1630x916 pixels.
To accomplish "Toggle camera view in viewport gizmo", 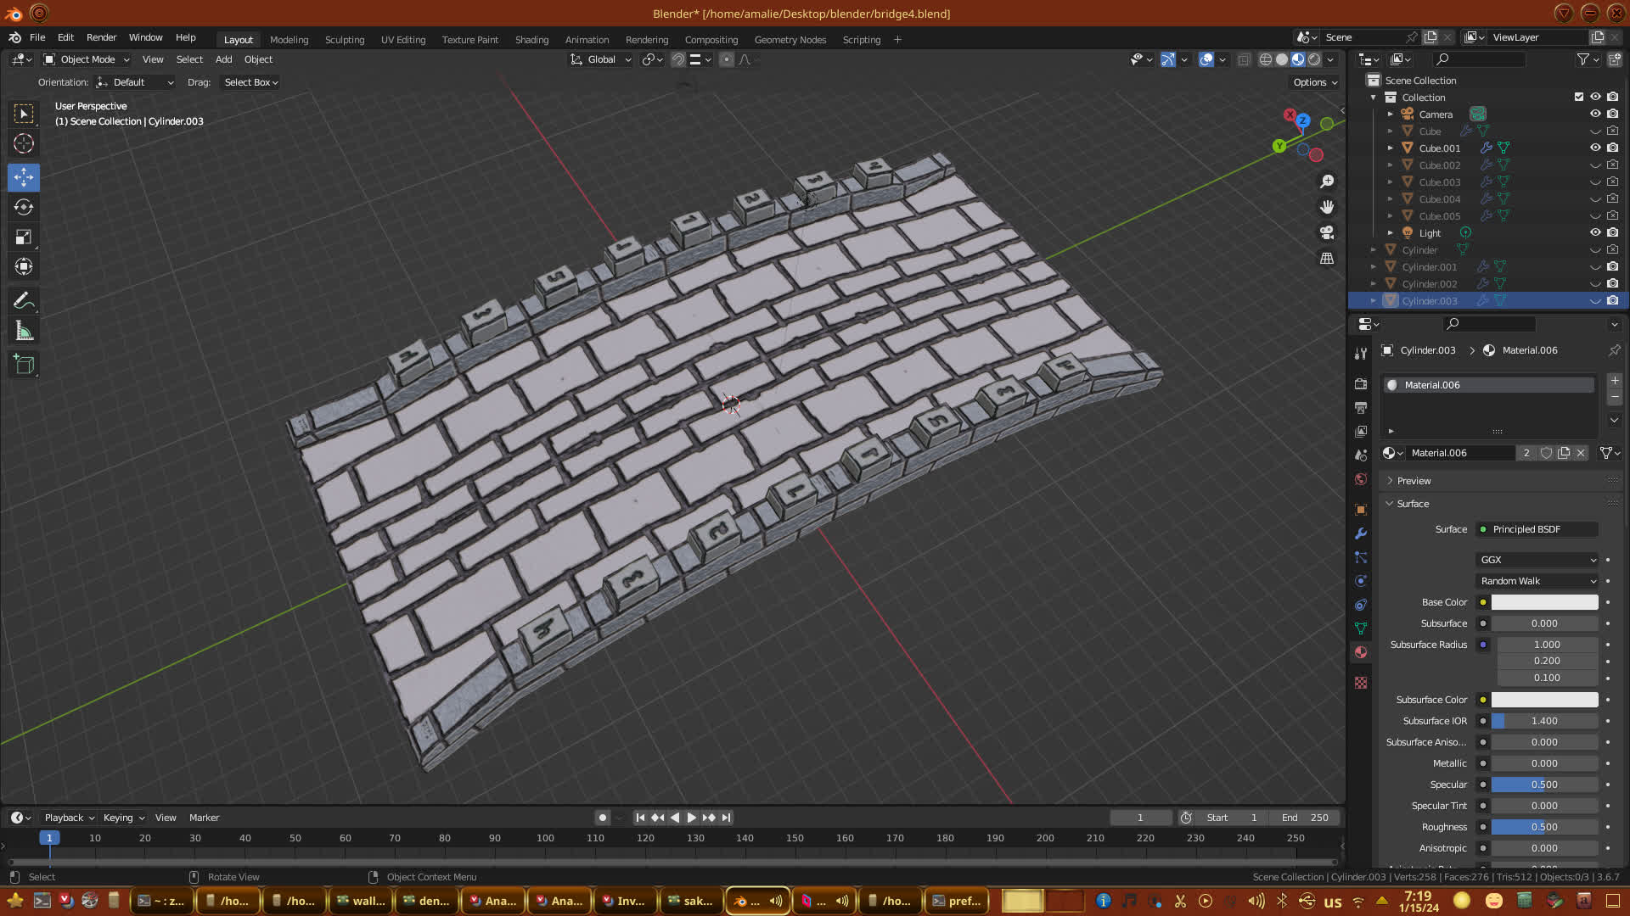I will click(x=1327, y=232).
